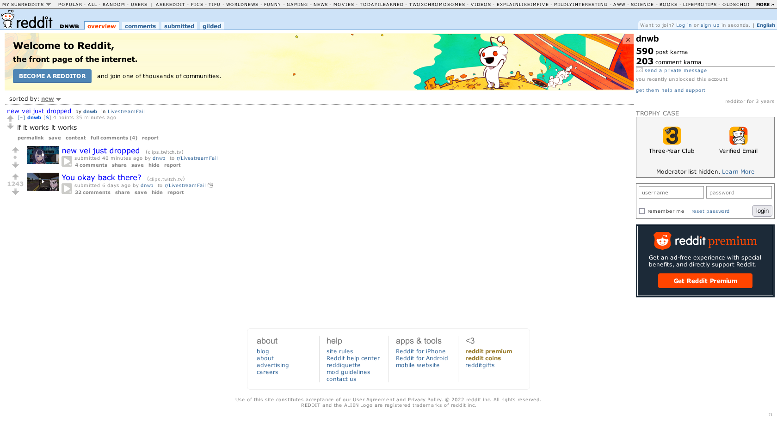Click Get Reddit Premium button

pos(705,281)
